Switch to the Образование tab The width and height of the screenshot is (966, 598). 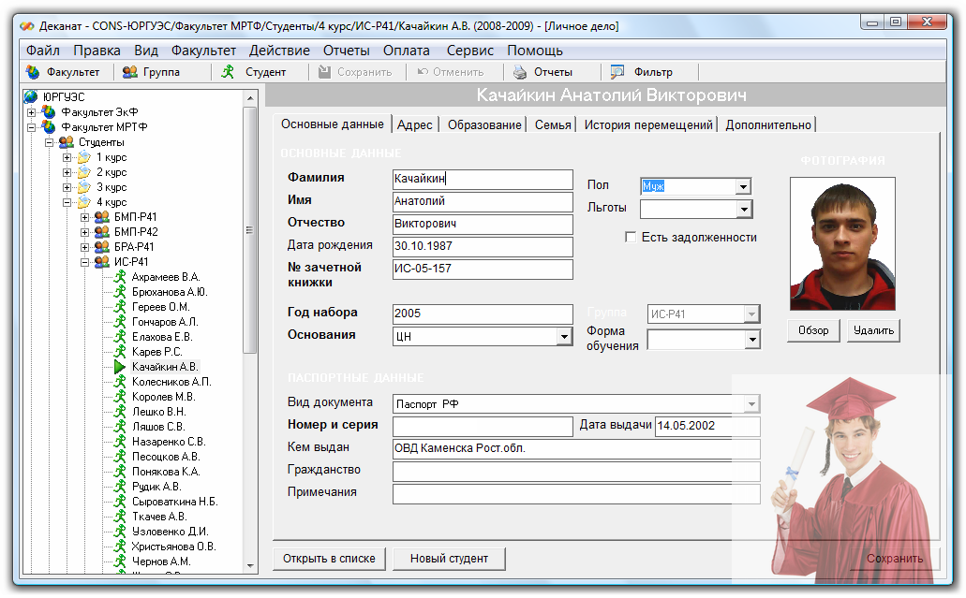pyautogui.click(x=484, y=124)
